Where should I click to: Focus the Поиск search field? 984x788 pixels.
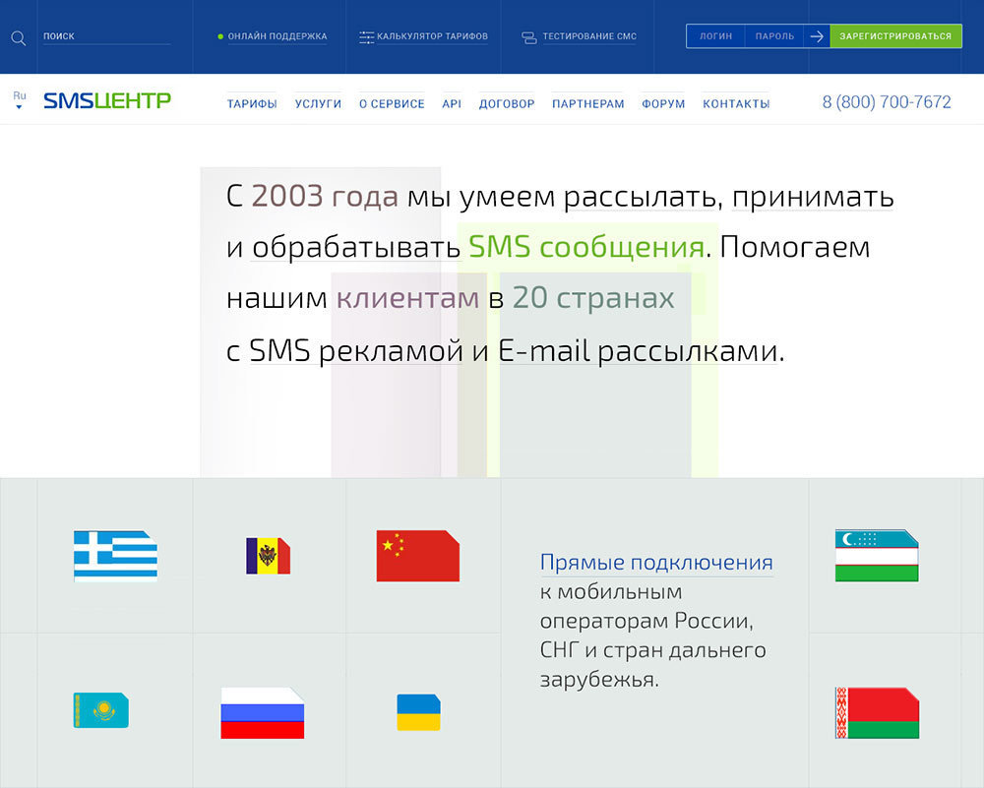tap(105, 36)
